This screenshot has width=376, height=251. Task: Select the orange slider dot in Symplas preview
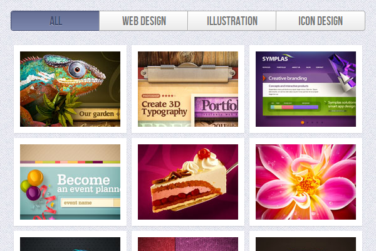(303, 122)
